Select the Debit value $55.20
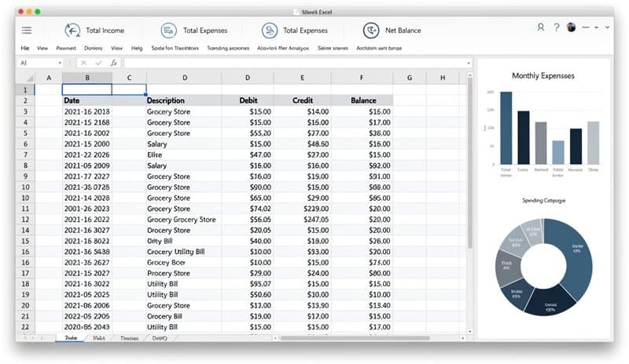 248,133
